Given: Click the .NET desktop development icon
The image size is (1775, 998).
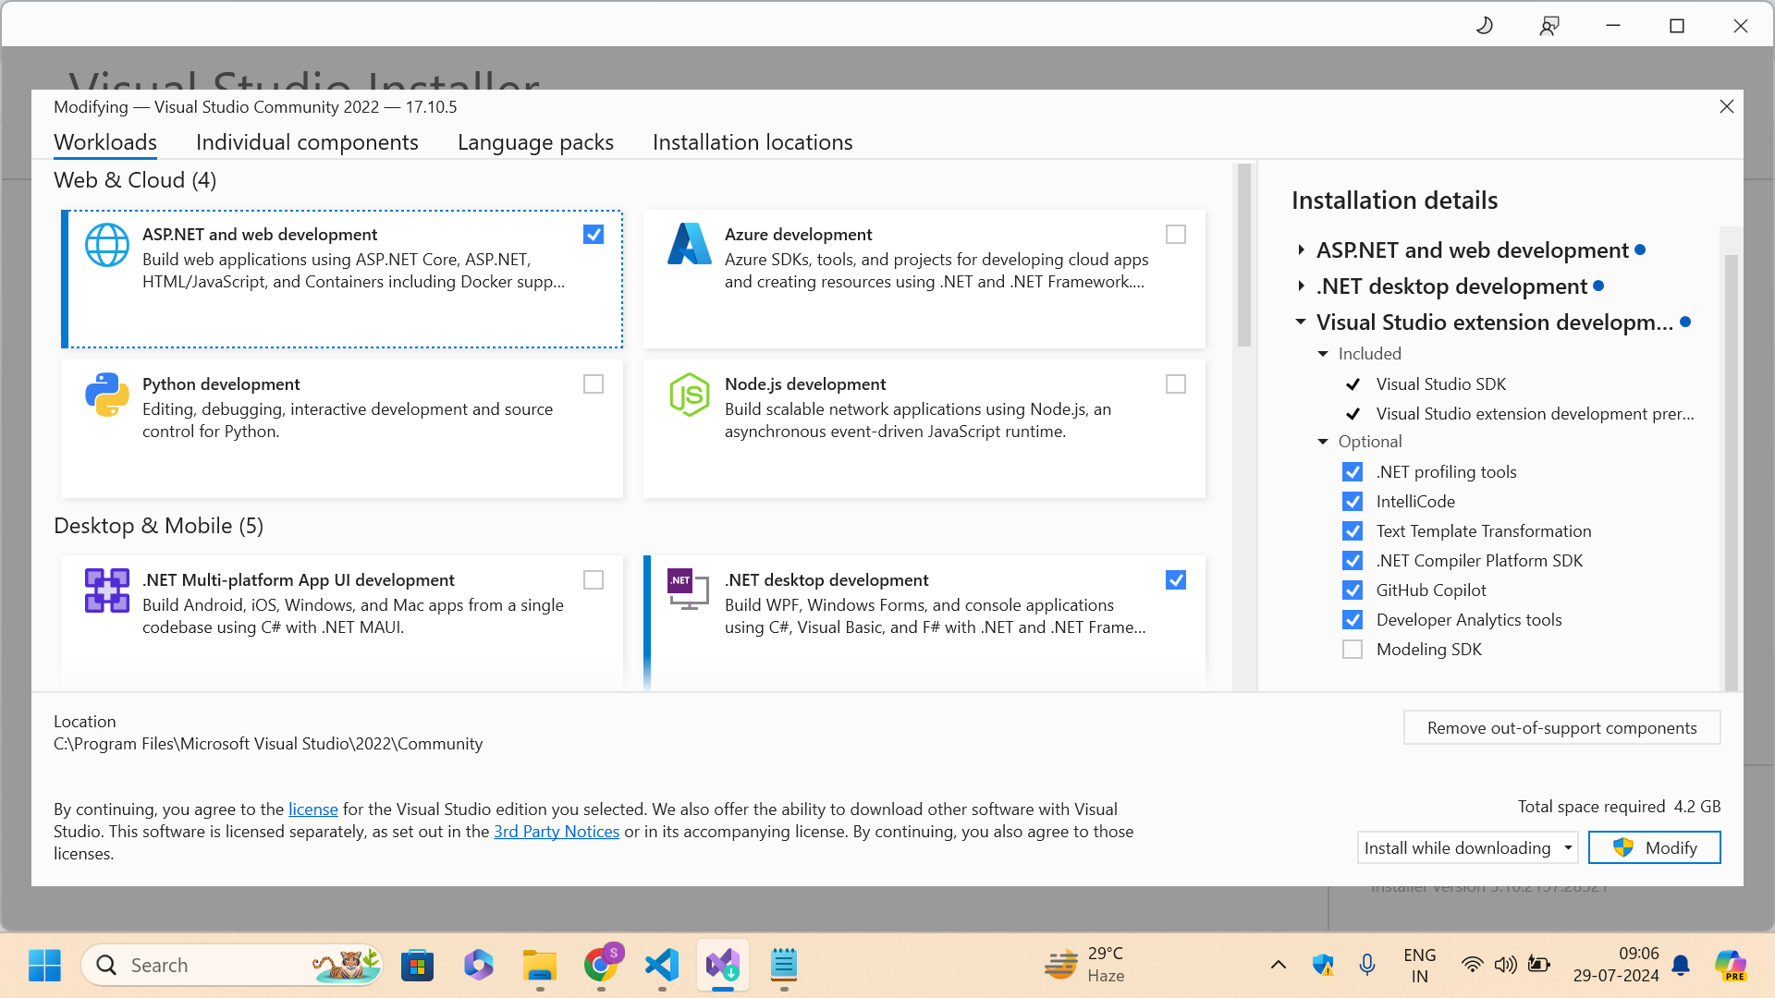Looking at the screenshot, I should coord(690,590).
